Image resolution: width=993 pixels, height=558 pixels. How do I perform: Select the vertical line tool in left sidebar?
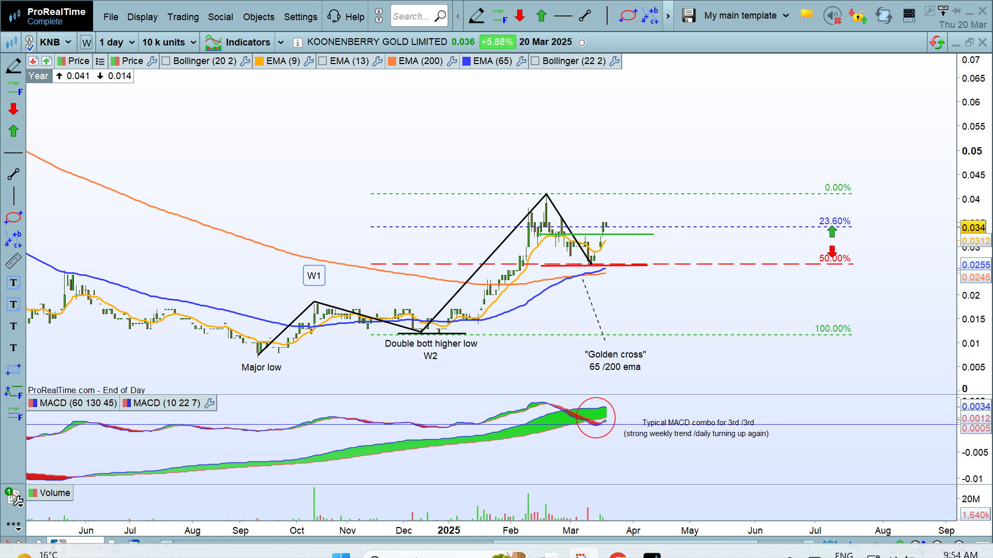coord(13,196)
